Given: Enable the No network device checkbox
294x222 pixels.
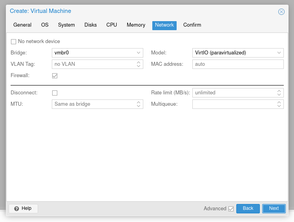Looking at the screenshot, I should [13, 42].
